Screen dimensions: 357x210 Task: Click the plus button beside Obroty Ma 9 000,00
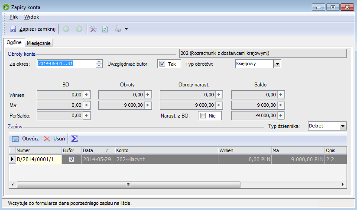tap(148, 105)
